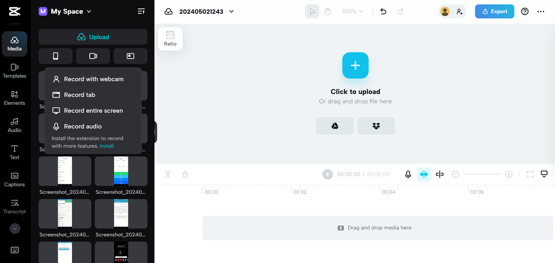The height and width of the screenshot is (263, 555).
Task: Click the Install extension link
Action: 107,146
